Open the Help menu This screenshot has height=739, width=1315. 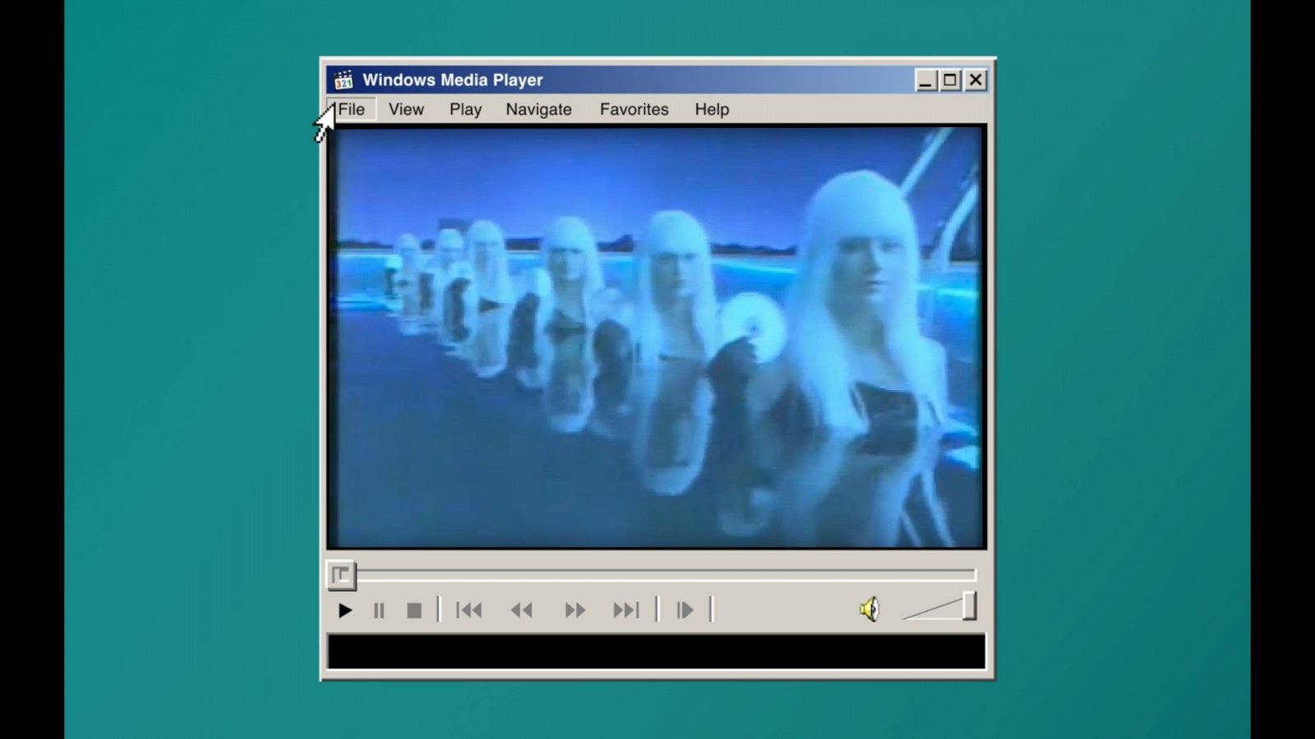pyautogui.click(x=712, y=109)
